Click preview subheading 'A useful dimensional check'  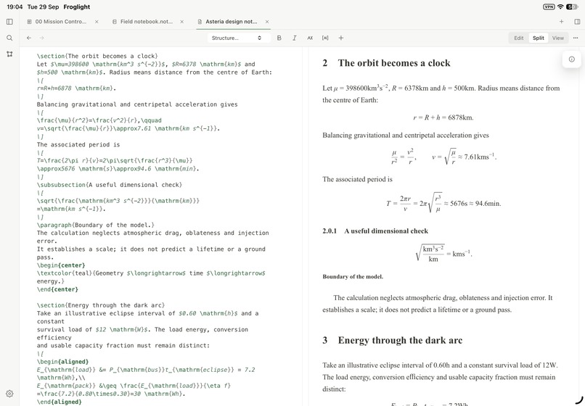pos(386,231)
